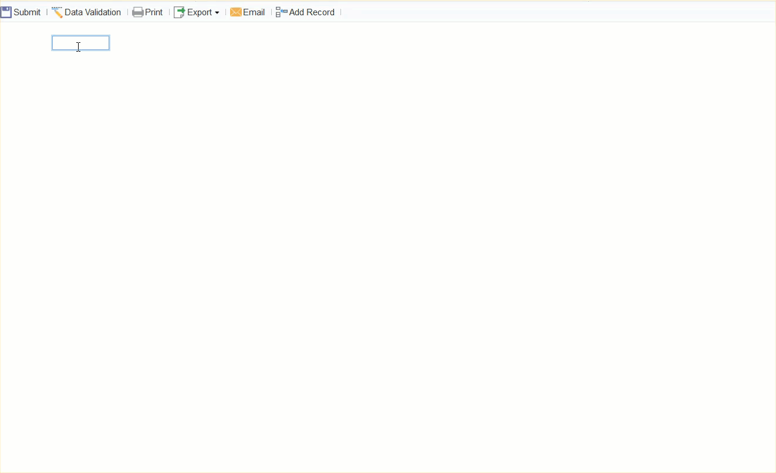Click the Submit floppy disk icon
Screen dimensions: 776x473
click(6, 12)
